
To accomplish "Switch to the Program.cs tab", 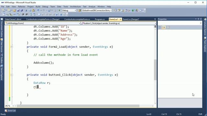I will click(100, 19).
